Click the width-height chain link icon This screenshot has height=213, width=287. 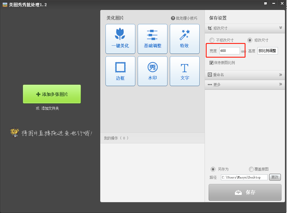[x=243, y=51]
